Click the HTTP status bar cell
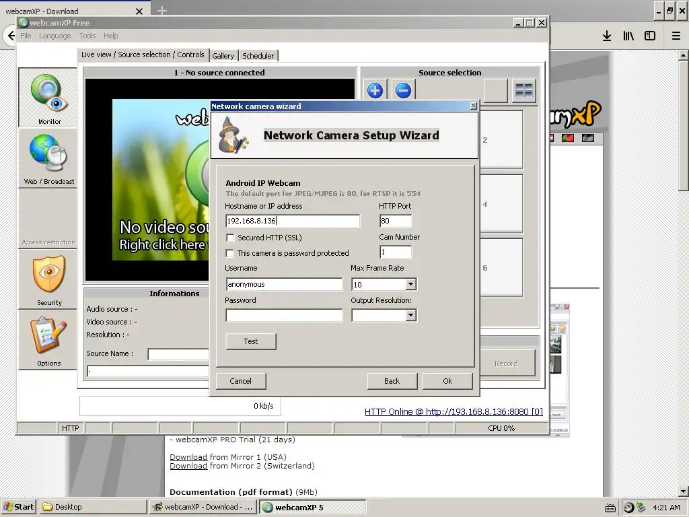This screenshot has width=689, height=517. click(70, 427)
